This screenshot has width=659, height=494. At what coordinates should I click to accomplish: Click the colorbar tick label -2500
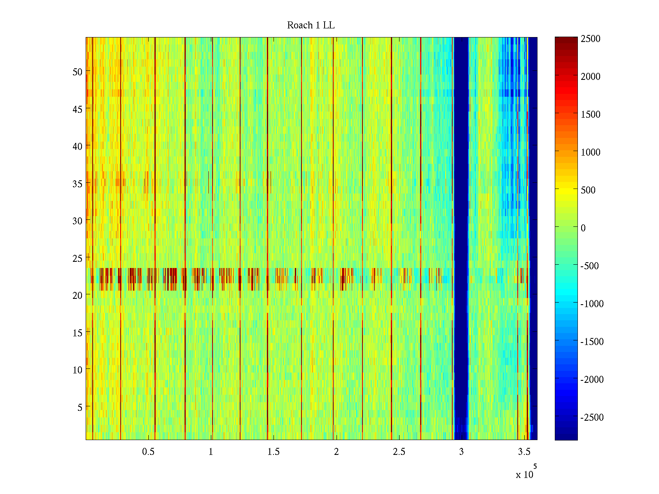(x=592, y=417)
